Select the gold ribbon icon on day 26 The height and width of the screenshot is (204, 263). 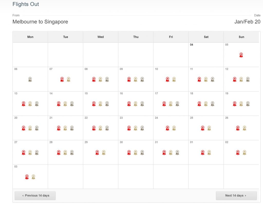tap(245, 128)
